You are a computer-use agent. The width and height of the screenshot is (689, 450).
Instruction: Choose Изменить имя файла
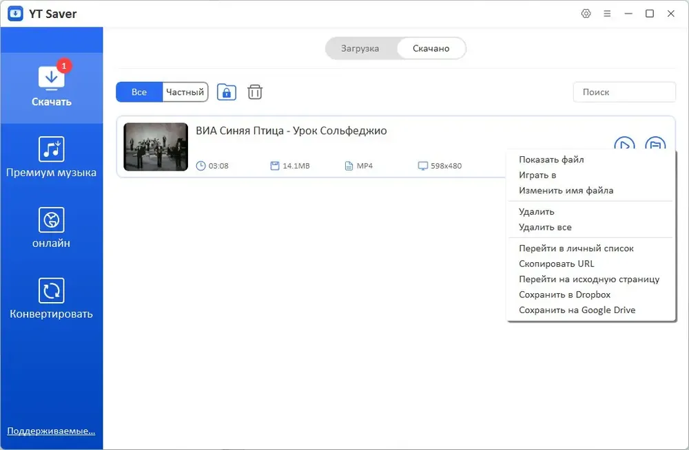(566, 190)
